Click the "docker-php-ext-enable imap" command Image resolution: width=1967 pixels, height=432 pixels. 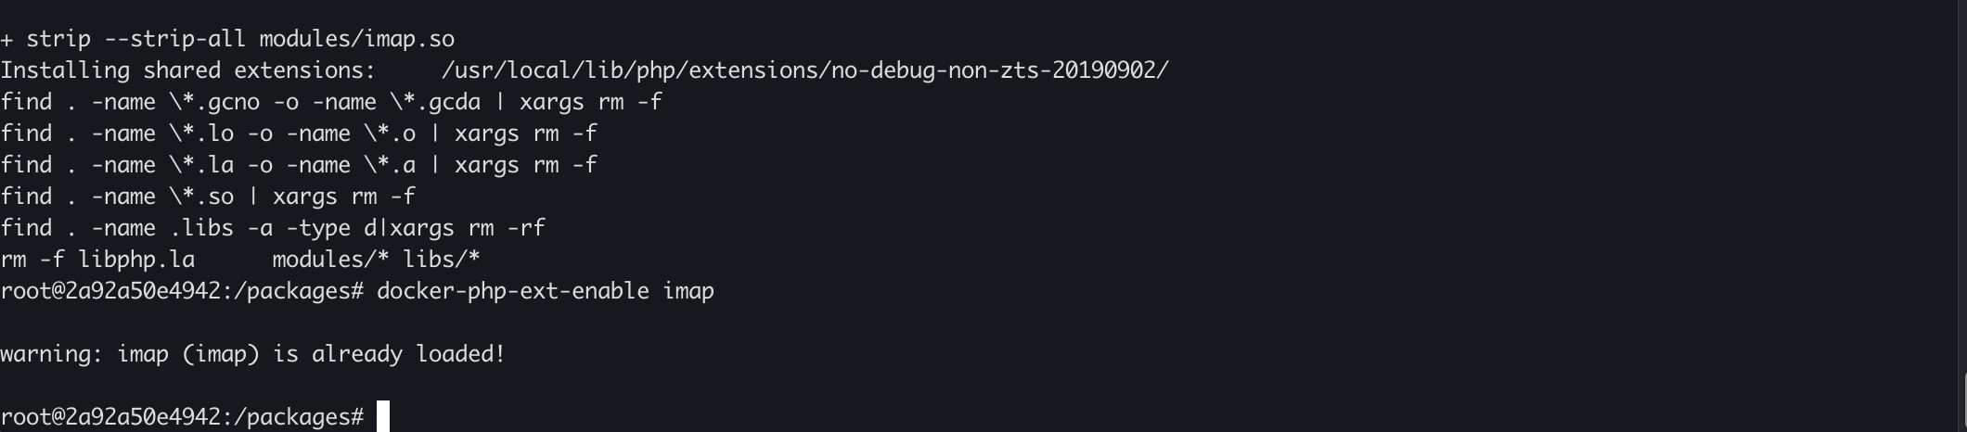pyautogui.click(x=546, y=291)
